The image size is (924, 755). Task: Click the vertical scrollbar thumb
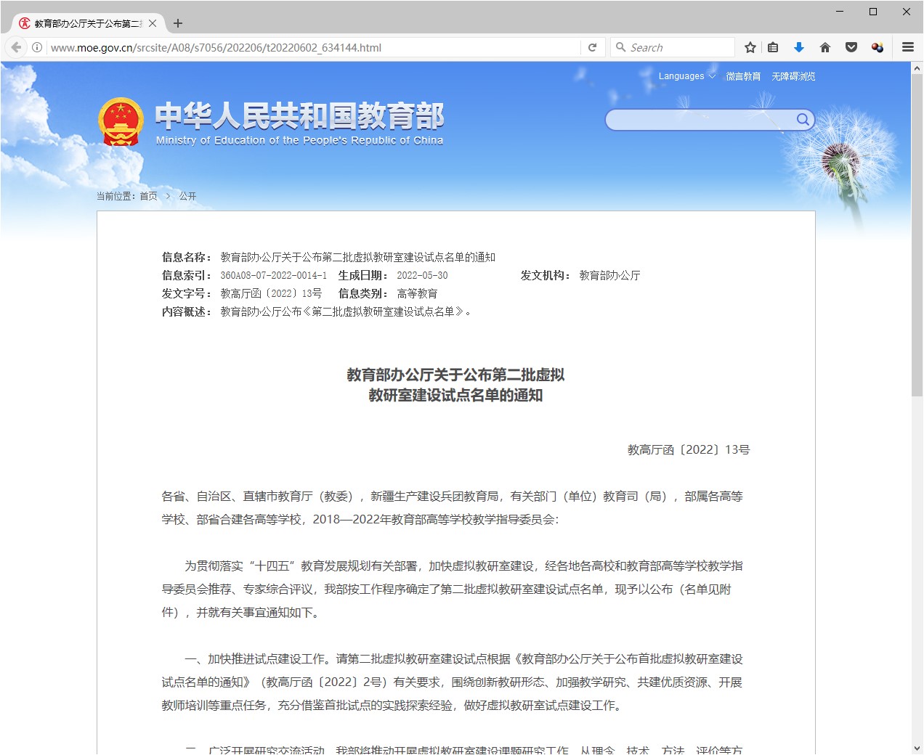917,234
